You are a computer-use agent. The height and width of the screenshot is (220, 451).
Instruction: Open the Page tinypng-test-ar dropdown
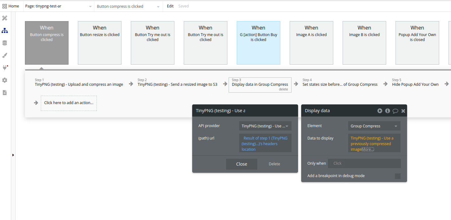(x=59, y=6)
